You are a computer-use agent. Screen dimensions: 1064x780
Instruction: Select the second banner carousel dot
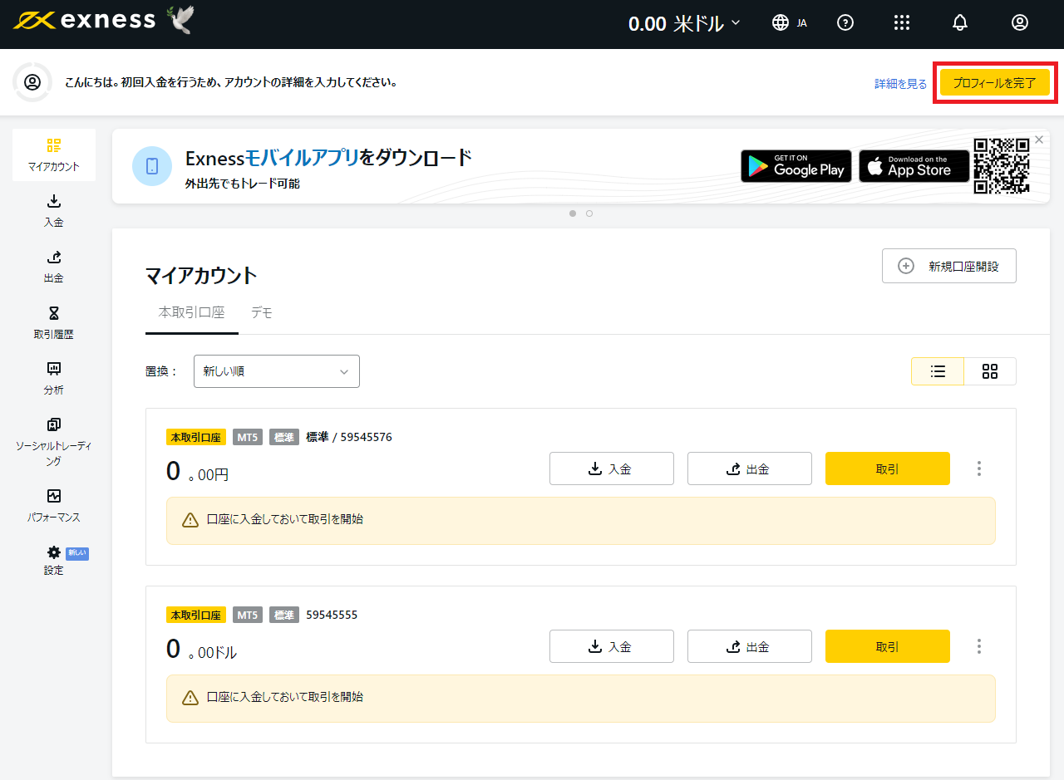pos(589,213)
